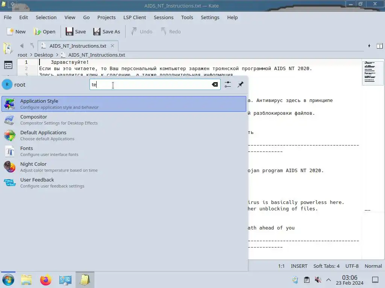Click the Redo toolbar button
This screenshot has height=288, width=385.
tap(171, 31)
